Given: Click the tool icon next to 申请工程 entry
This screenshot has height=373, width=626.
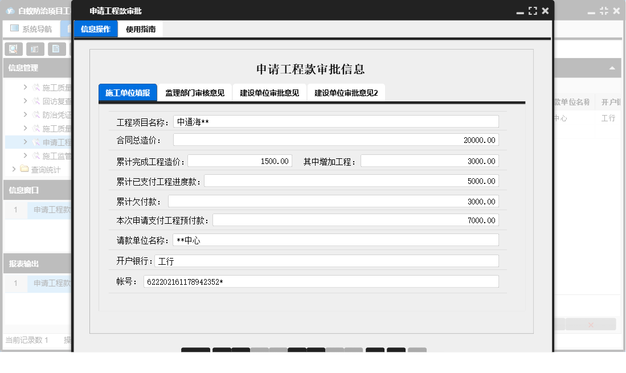Looking at the screenshot, I should tap(36, 142).
